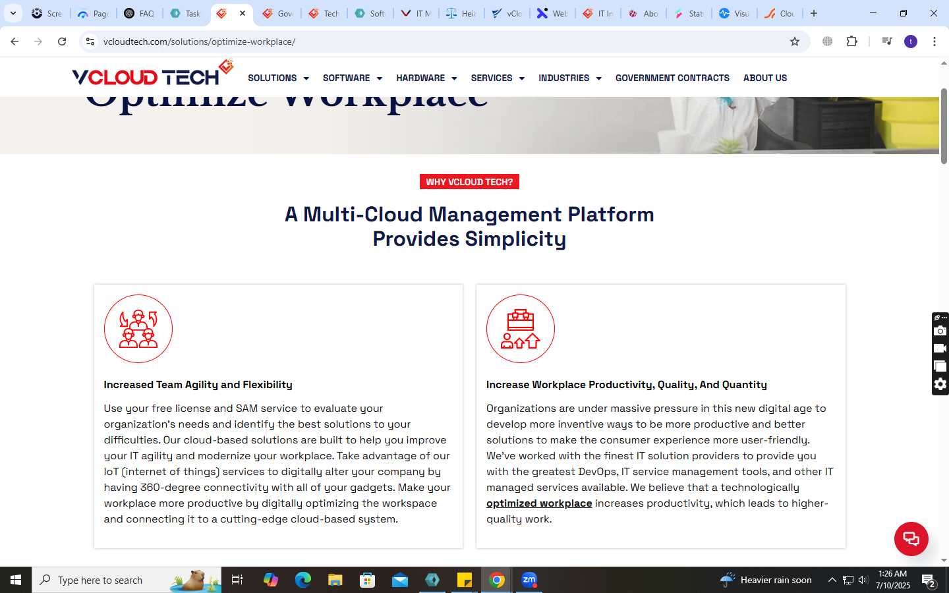Open the volume control in system tray

click(863, 580)
